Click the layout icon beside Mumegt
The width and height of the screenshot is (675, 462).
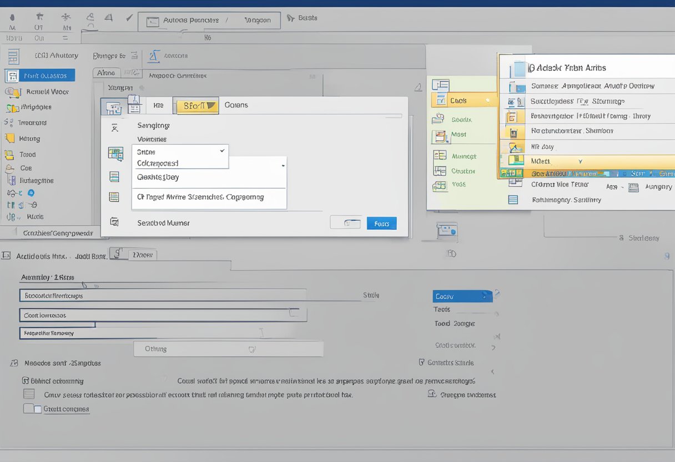coord(440,156)
